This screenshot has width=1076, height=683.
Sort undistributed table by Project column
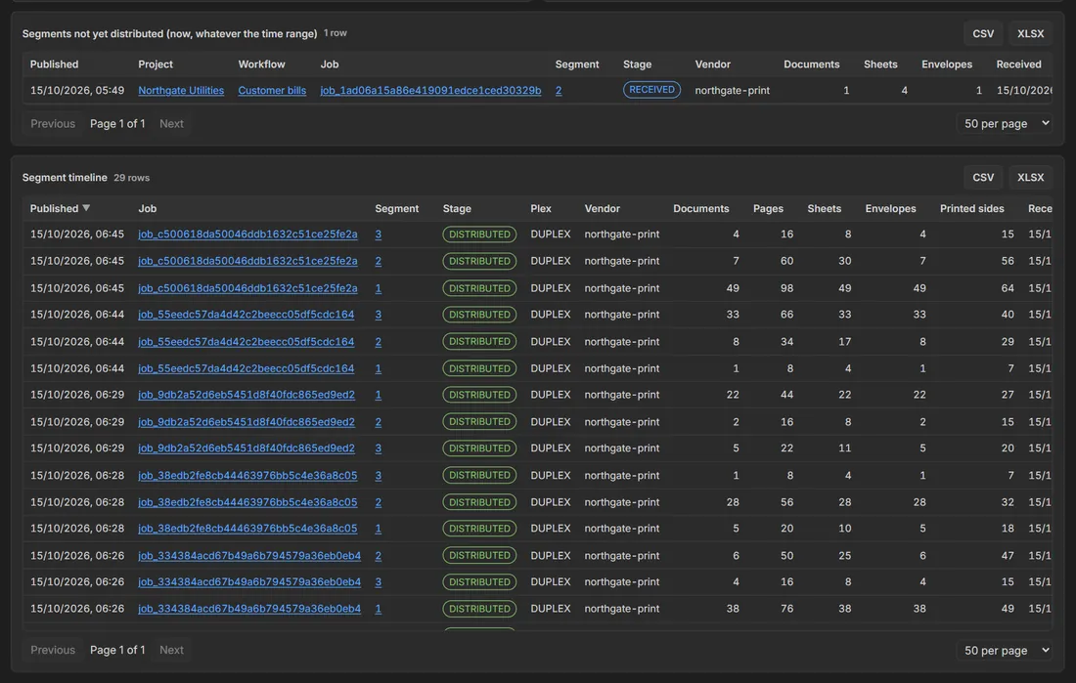[x=156, y=64]
